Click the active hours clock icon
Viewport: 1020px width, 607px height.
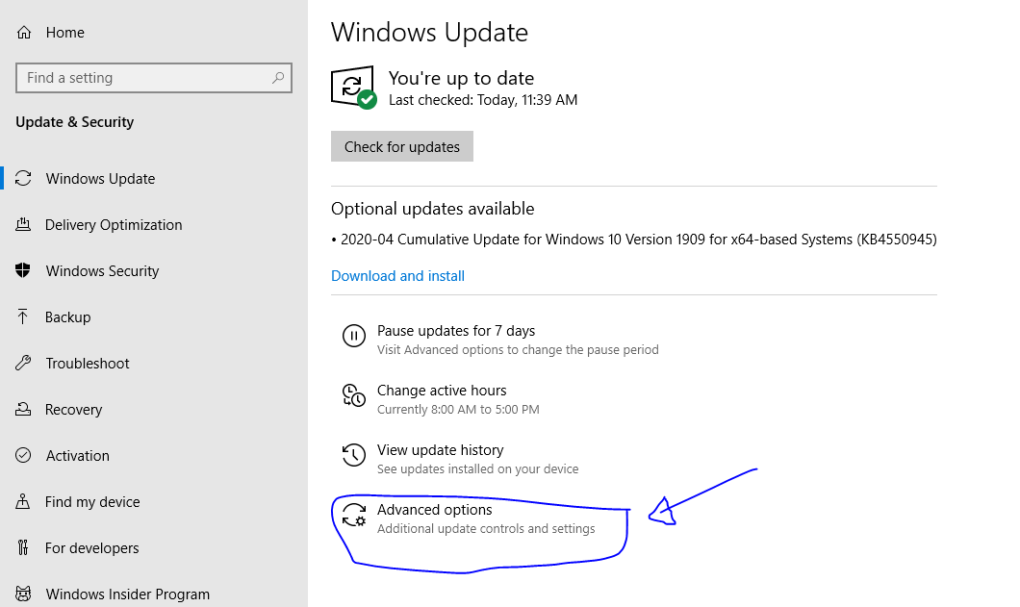point(354,395)
